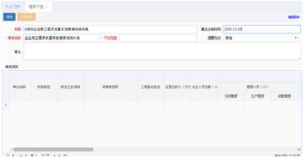Click the 生产管理 sub-column header
This screenshot has height=157, width=303.
(258, 96)
